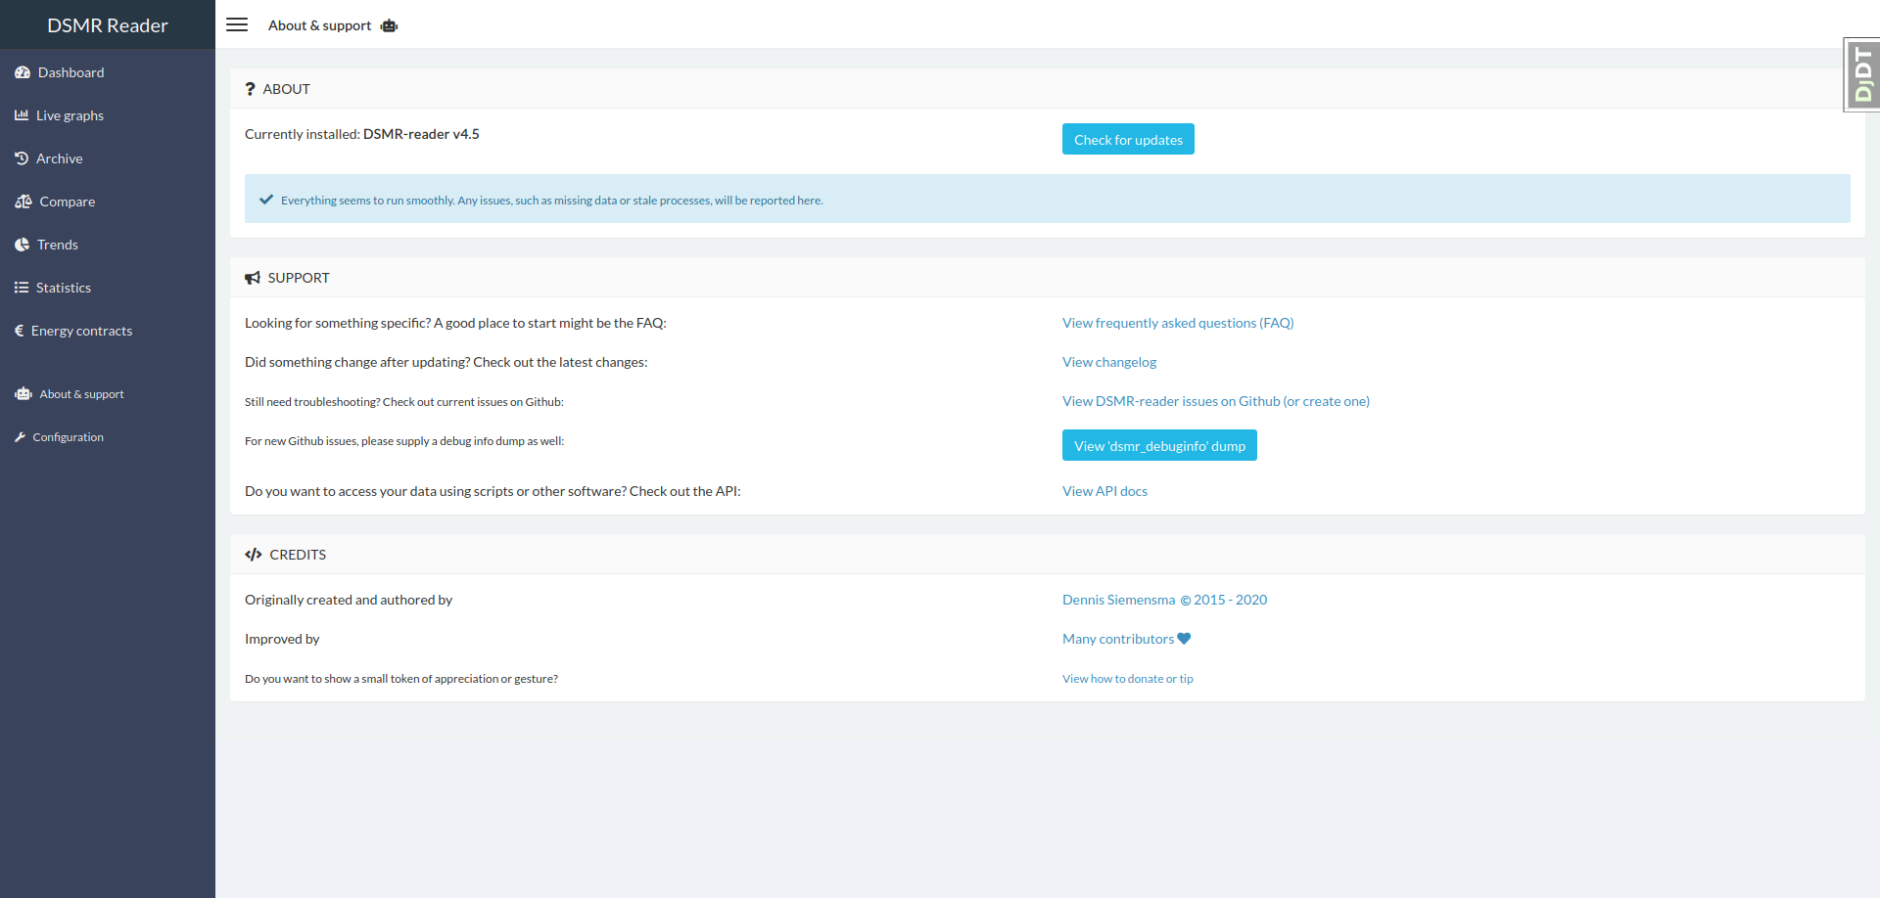Screen dimensions: 1880x898
Task: Click the Live graphs chart icon
Action: [x=22, y=115]
